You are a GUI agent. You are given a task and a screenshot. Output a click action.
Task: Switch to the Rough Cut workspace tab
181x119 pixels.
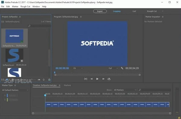click(x=152, y=11)
